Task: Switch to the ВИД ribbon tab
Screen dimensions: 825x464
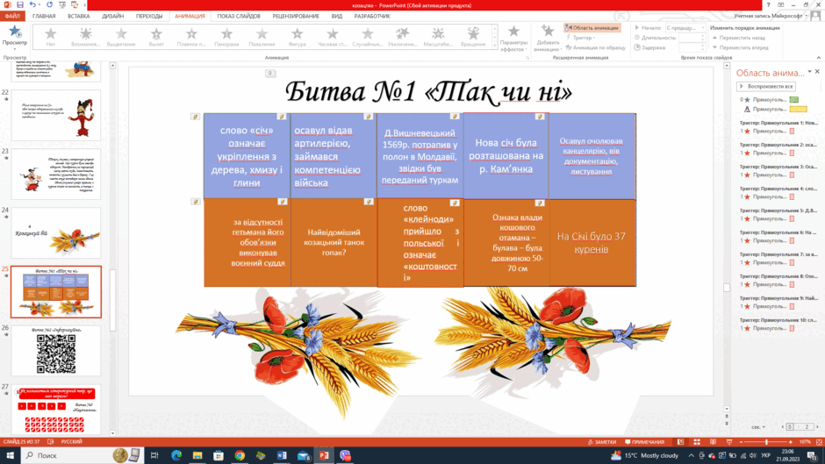Action: click(x=337, y=17)
